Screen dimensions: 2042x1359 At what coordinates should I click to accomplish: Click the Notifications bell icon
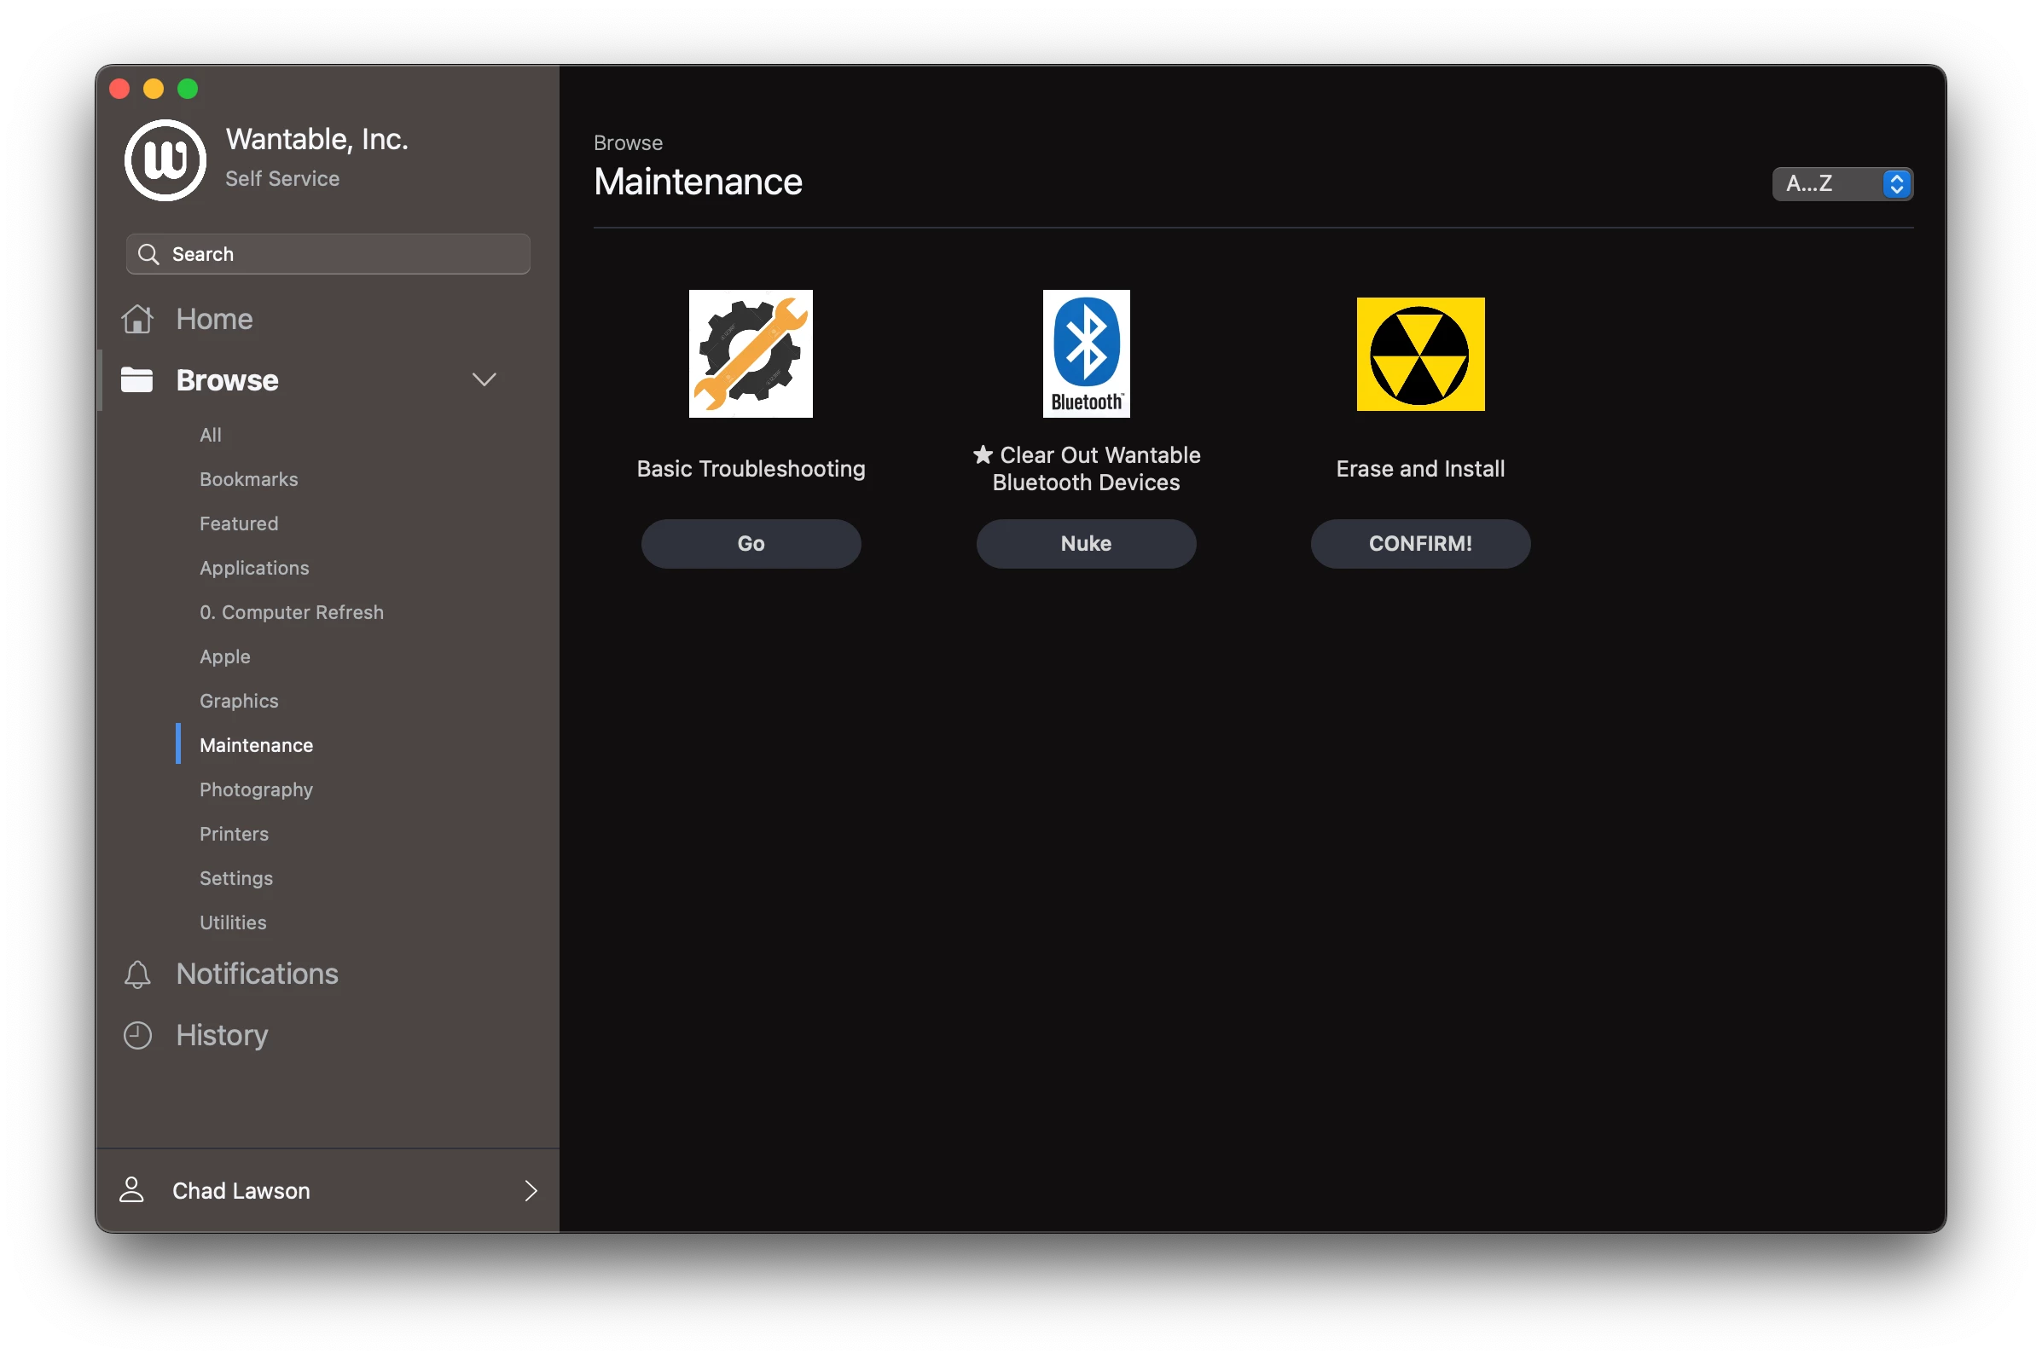click(x=138, y=974)
